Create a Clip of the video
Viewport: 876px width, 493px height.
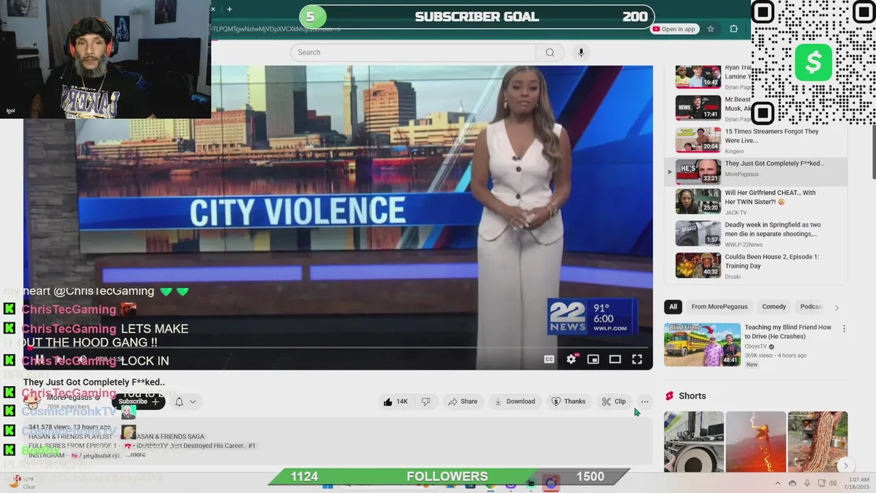point(613,402)
